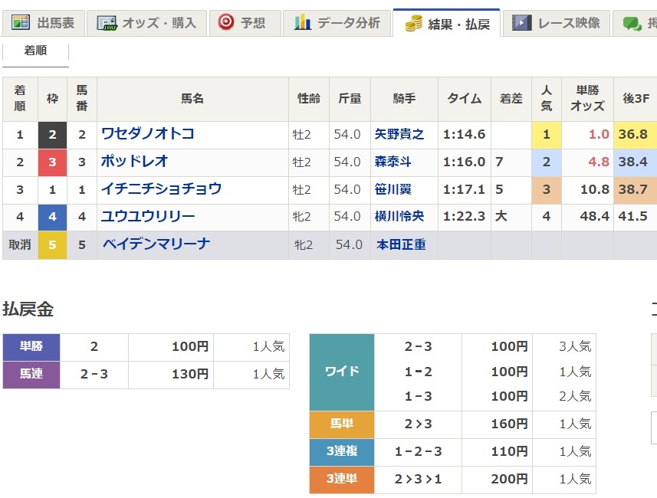Click the 予想 target icon
The width and height of the screenshot is (657, 498).
(226, 21)
